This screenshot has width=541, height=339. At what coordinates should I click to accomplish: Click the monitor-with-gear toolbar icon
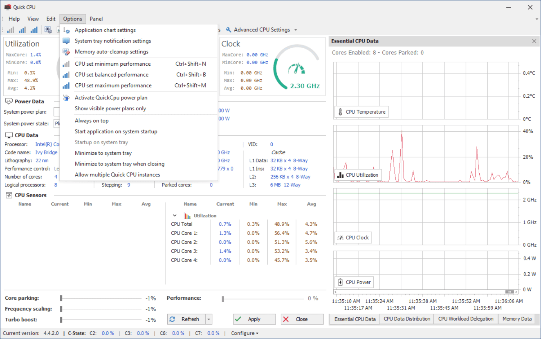click(x=48, y=30)
